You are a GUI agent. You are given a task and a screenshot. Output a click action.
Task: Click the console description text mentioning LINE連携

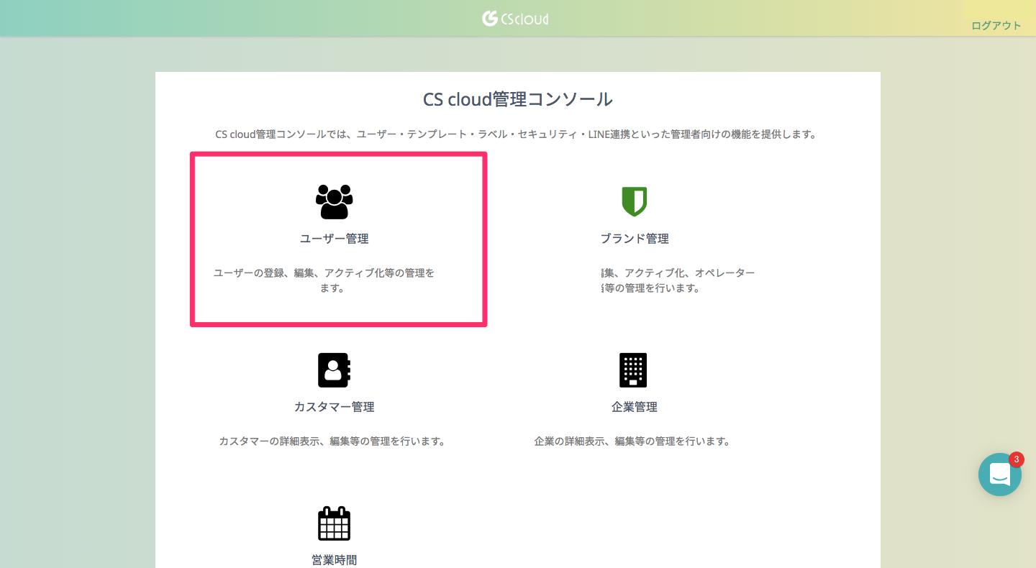[518, 134]
